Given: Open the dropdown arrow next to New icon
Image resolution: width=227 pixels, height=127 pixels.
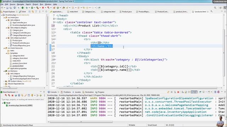Looking at the screenshot, I should click(x=5, y=8).
